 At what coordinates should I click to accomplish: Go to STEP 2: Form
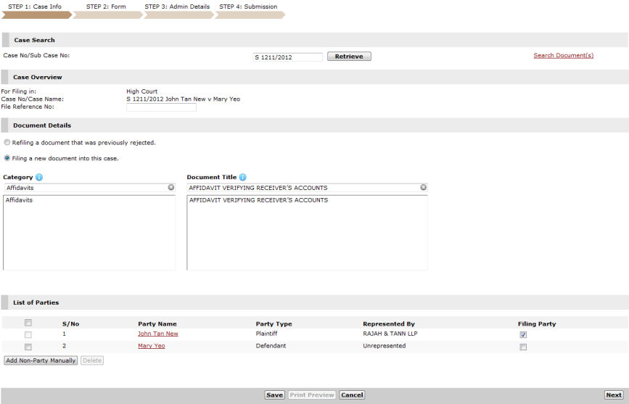click(x=106, y=7)
